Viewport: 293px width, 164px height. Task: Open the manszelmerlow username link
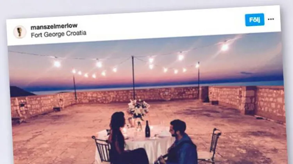[54, 26]
